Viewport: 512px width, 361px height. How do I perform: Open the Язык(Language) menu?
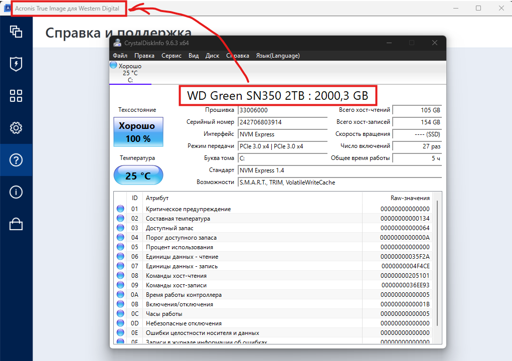click(x=278, y=56)
